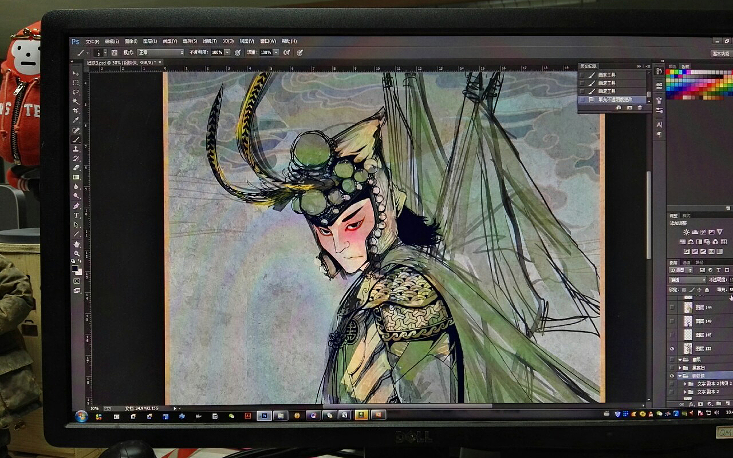The image size is (733, 458).
Task: Open the 文件(F) menu
Action: pos(92,42)
